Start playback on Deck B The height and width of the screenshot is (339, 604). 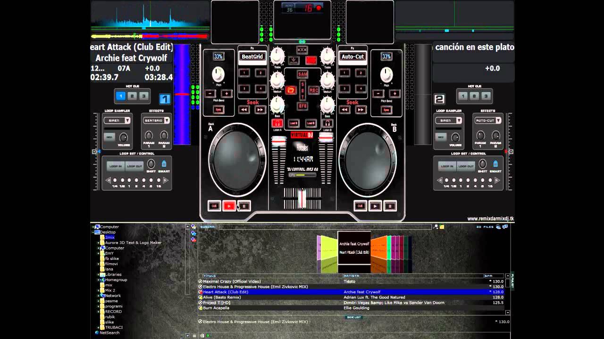coord(375,206)
